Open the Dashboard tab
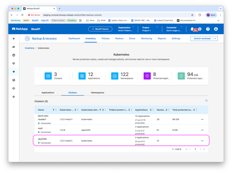Image resolution: width=232 pixels, height=173 pixels. click(74, 38)
